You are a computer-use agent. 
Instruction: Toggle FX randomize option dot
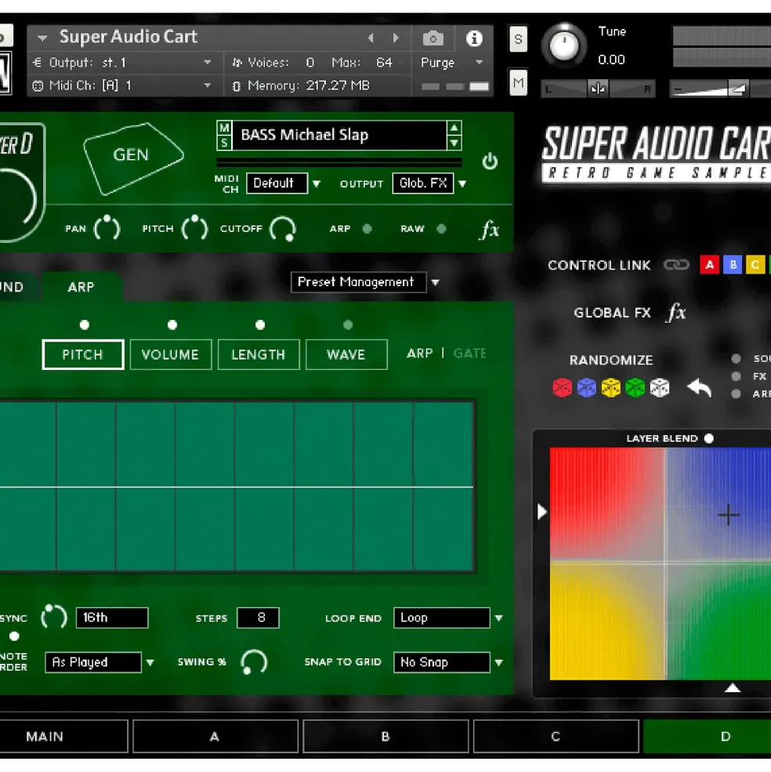point(736,376)
